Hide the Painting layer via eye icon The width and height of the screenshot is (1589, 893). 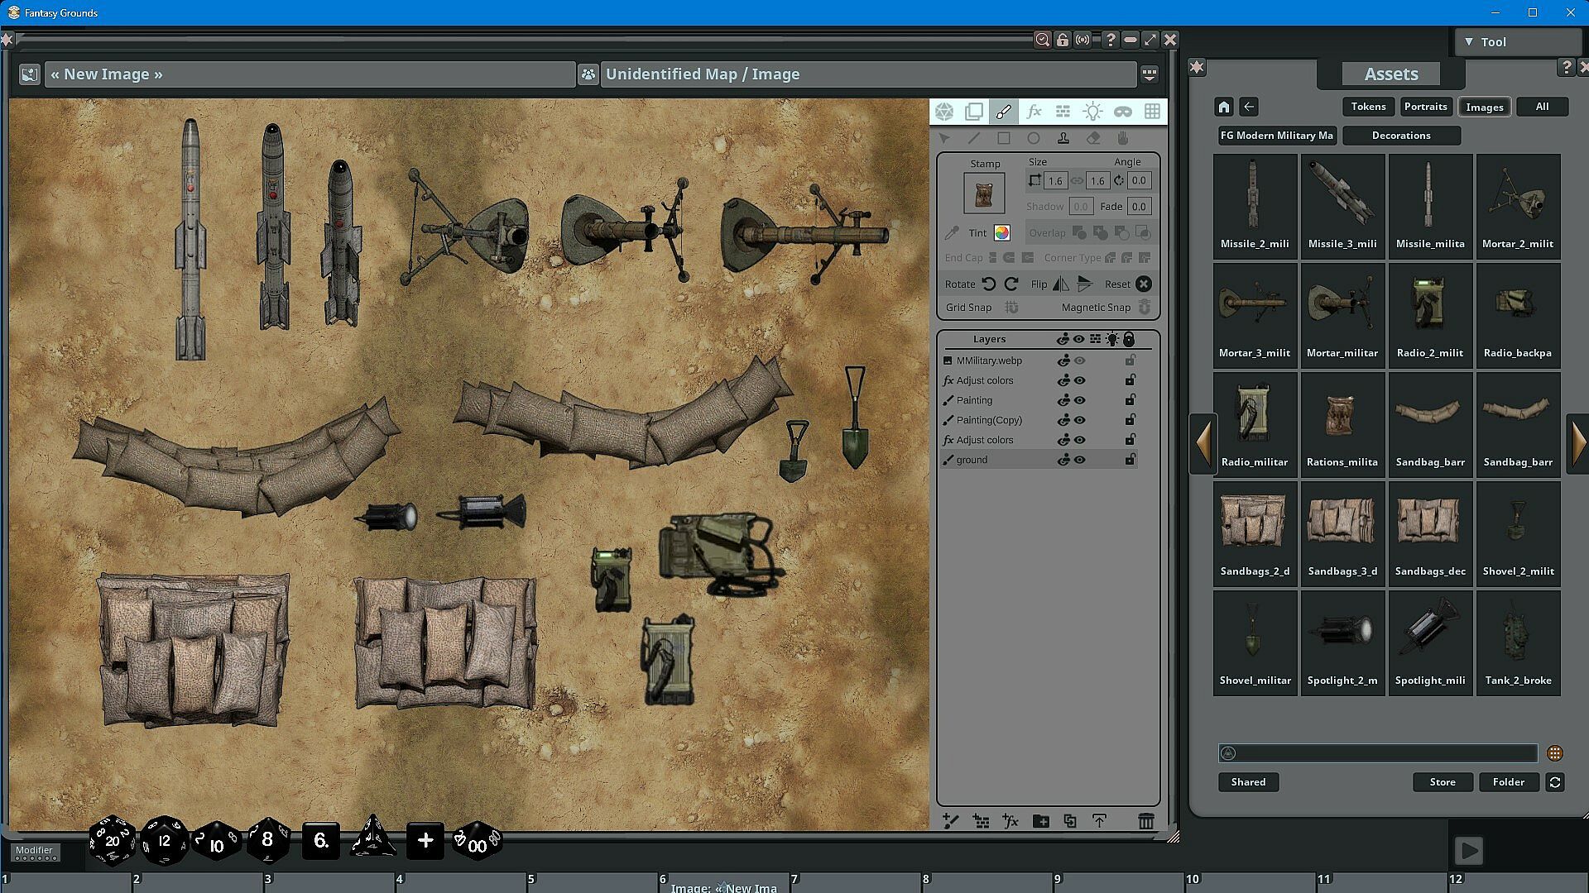click(1080, 400)
